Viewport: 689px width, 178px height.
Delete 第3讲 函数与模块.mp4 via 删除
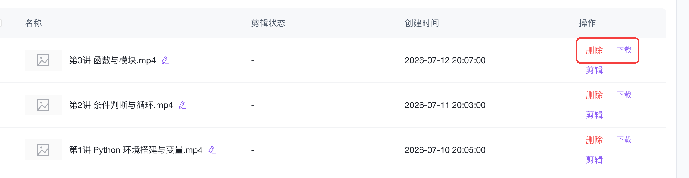pos(594,50)
